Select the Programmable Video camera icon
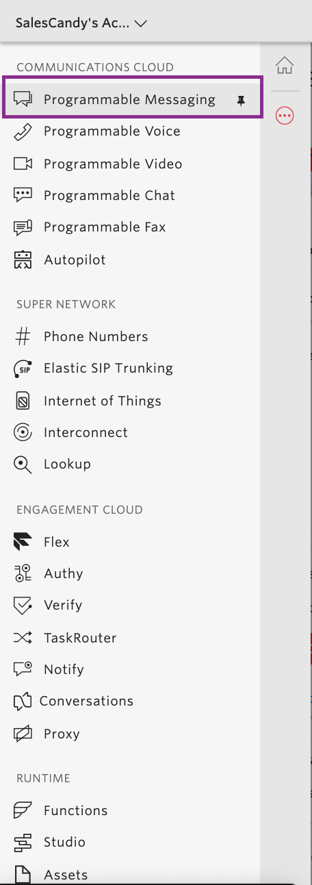Viewport: 312px width, 885px height. [23, 164]
